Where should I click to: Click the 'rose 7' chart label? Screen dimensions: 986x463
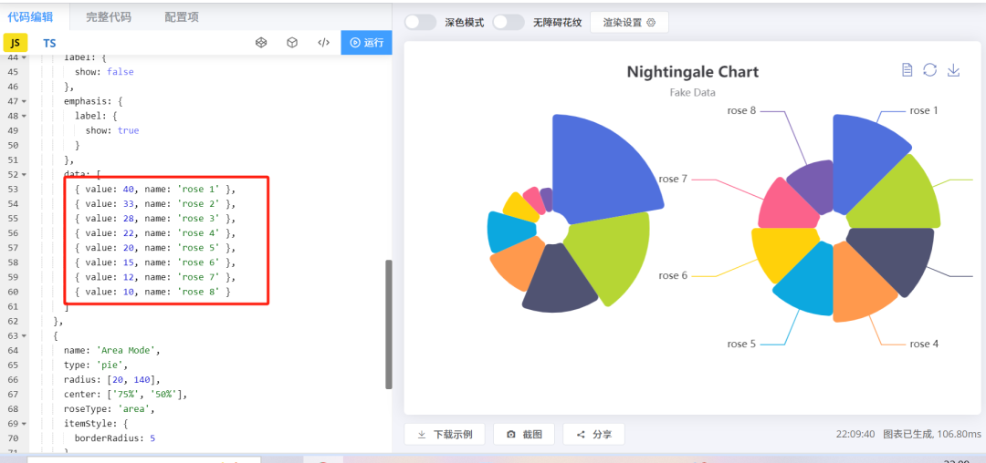click(x=673, y=179)
